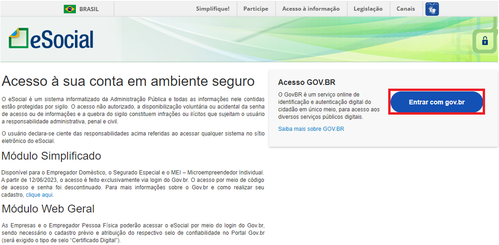The width and height of the screenshot is (499, 245).
Task: Open the Saiba mais sobre GOV.BR link
Action: tap(311, 129)
